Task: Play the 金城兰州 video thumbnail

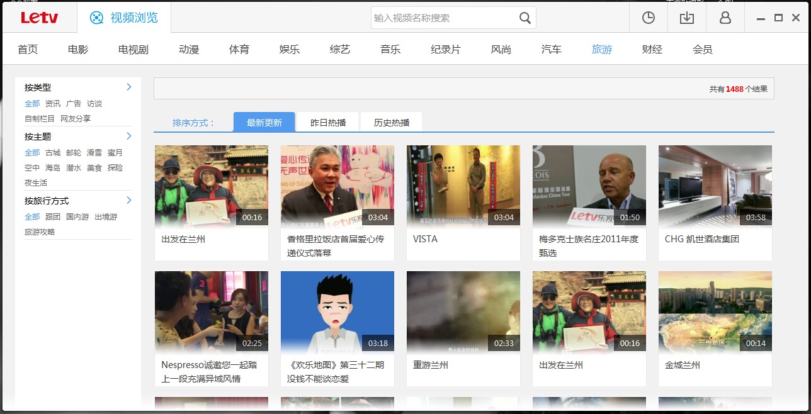Action: click(715, 311)
